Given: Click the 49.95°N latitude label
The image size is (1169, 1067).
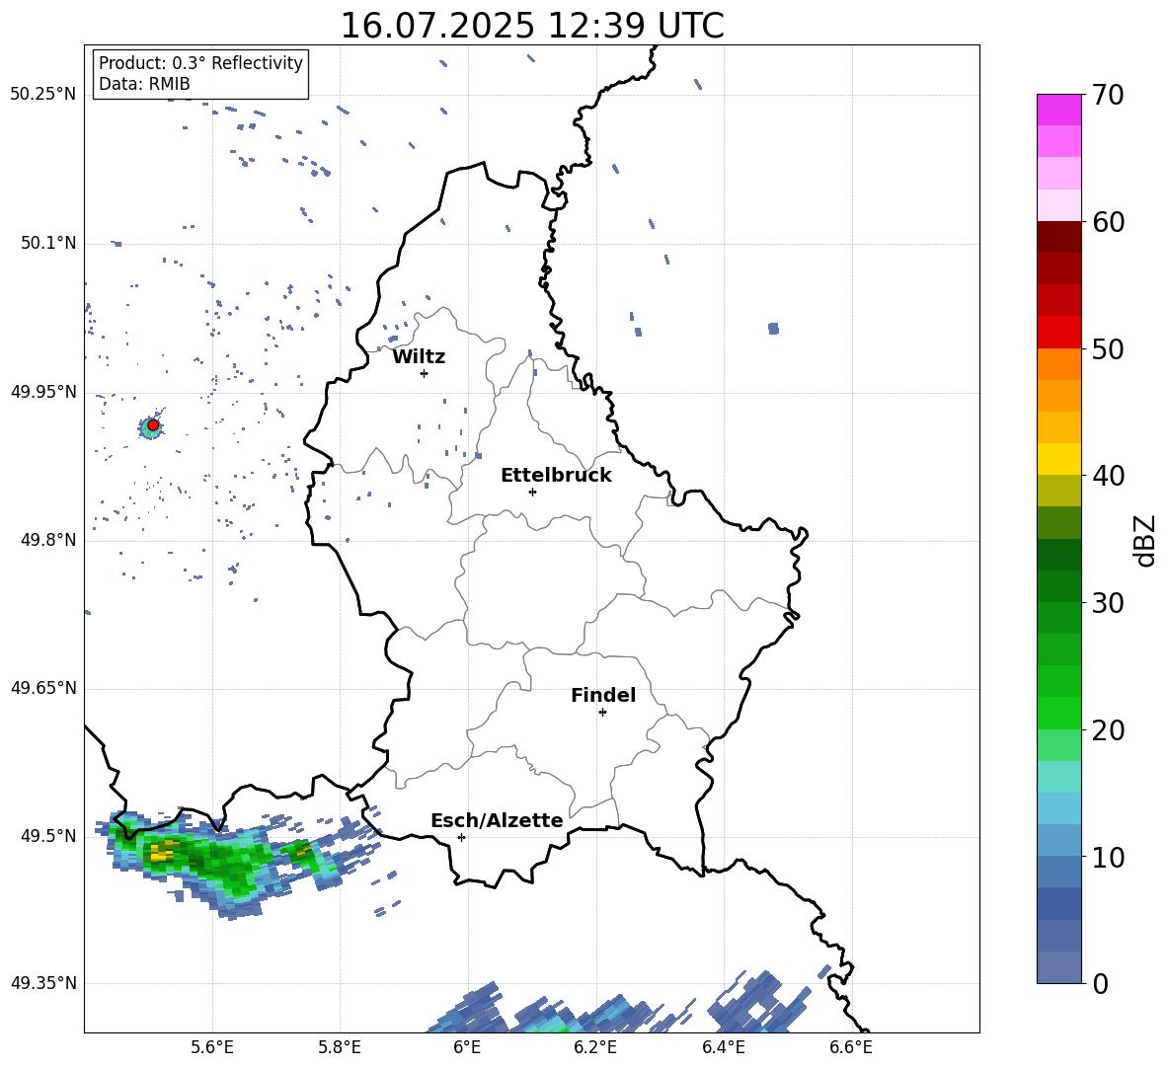Looking at the screenshot, I should click(43, 392).
